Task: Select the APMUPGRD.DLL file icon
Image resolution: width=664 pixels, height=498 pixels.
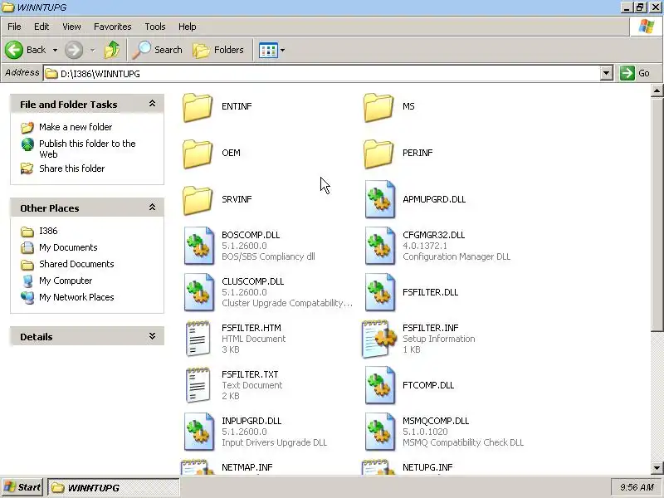Action: [380, 199]
